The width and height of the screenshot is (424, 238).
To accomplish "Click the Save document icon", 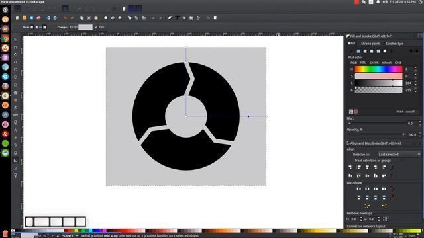I will pos(32,18).
